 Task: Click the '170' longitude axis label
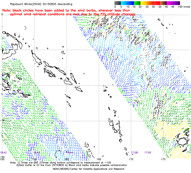pyautogui.click(x=131, y=159)
